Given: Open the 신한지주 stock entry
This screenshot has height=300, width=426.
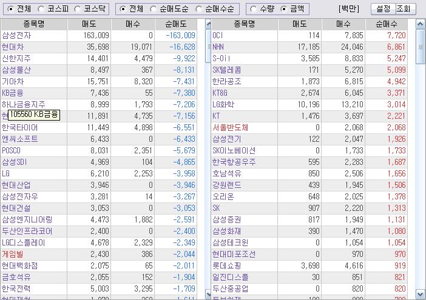Looking at the screenshot, I should 16,59.
